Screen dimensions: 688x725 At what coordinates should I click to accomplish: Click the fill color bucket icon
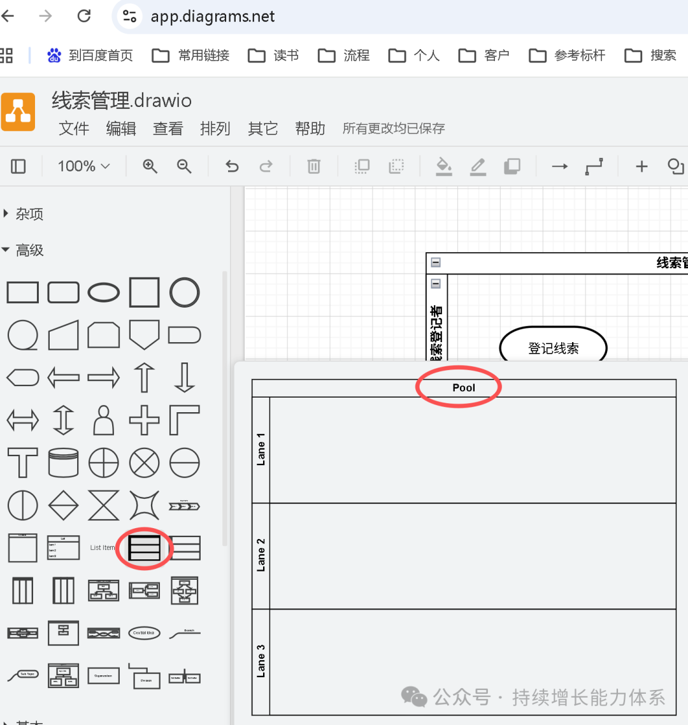(x=443, y=166)
